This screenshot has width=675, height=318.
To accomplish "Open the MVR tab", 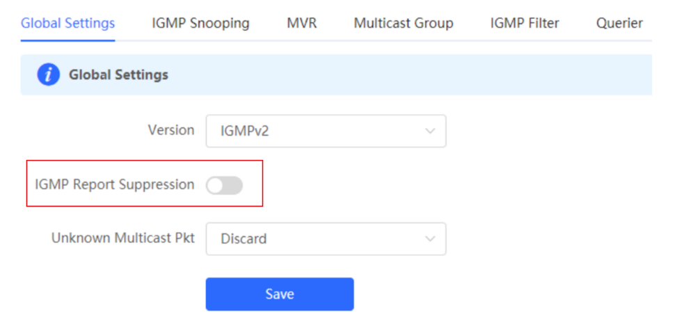I will [302, 23].
